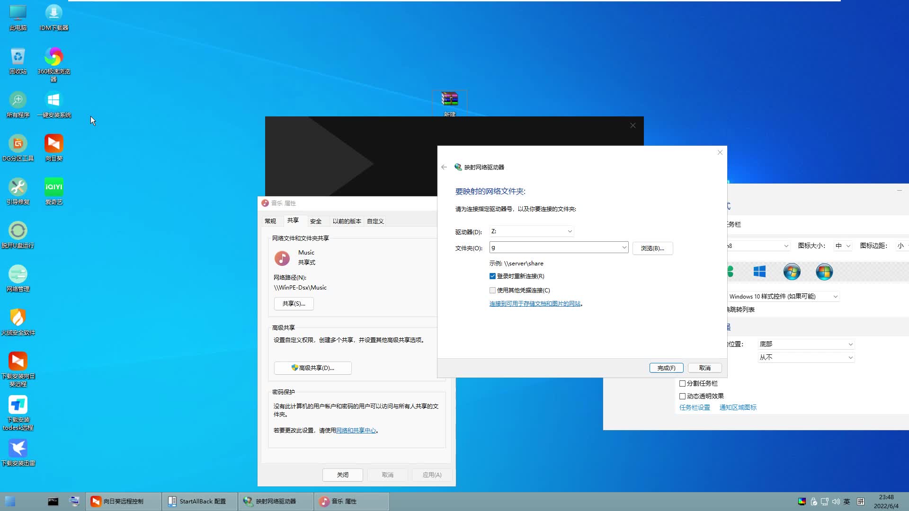Select the green StartIsBack orb style
Image resolution: width=909 pixels, height=511 pixels.
[x=731, y=272]
